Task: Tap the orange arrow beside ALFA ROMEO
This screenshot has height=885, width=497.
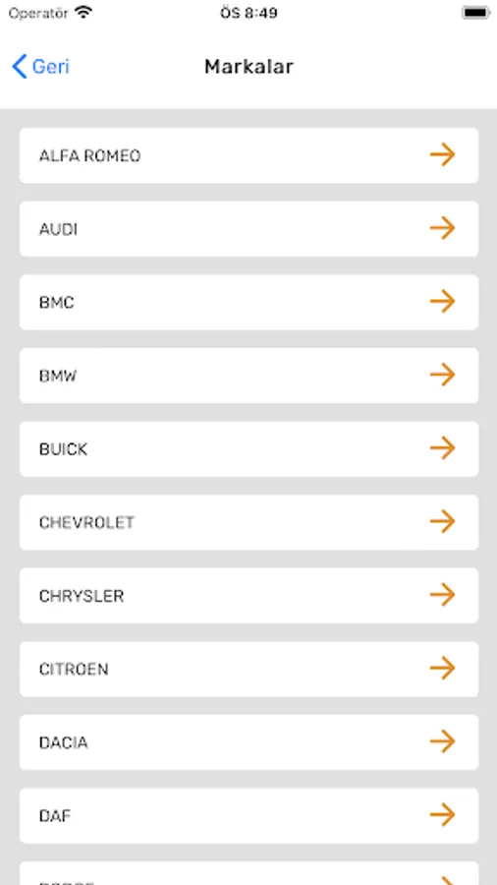Action: coord(442,154)
